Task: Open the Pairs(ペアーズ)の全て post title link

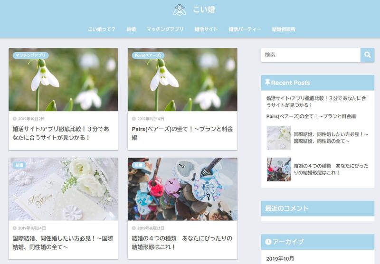Action: click(x=181, y=133)
